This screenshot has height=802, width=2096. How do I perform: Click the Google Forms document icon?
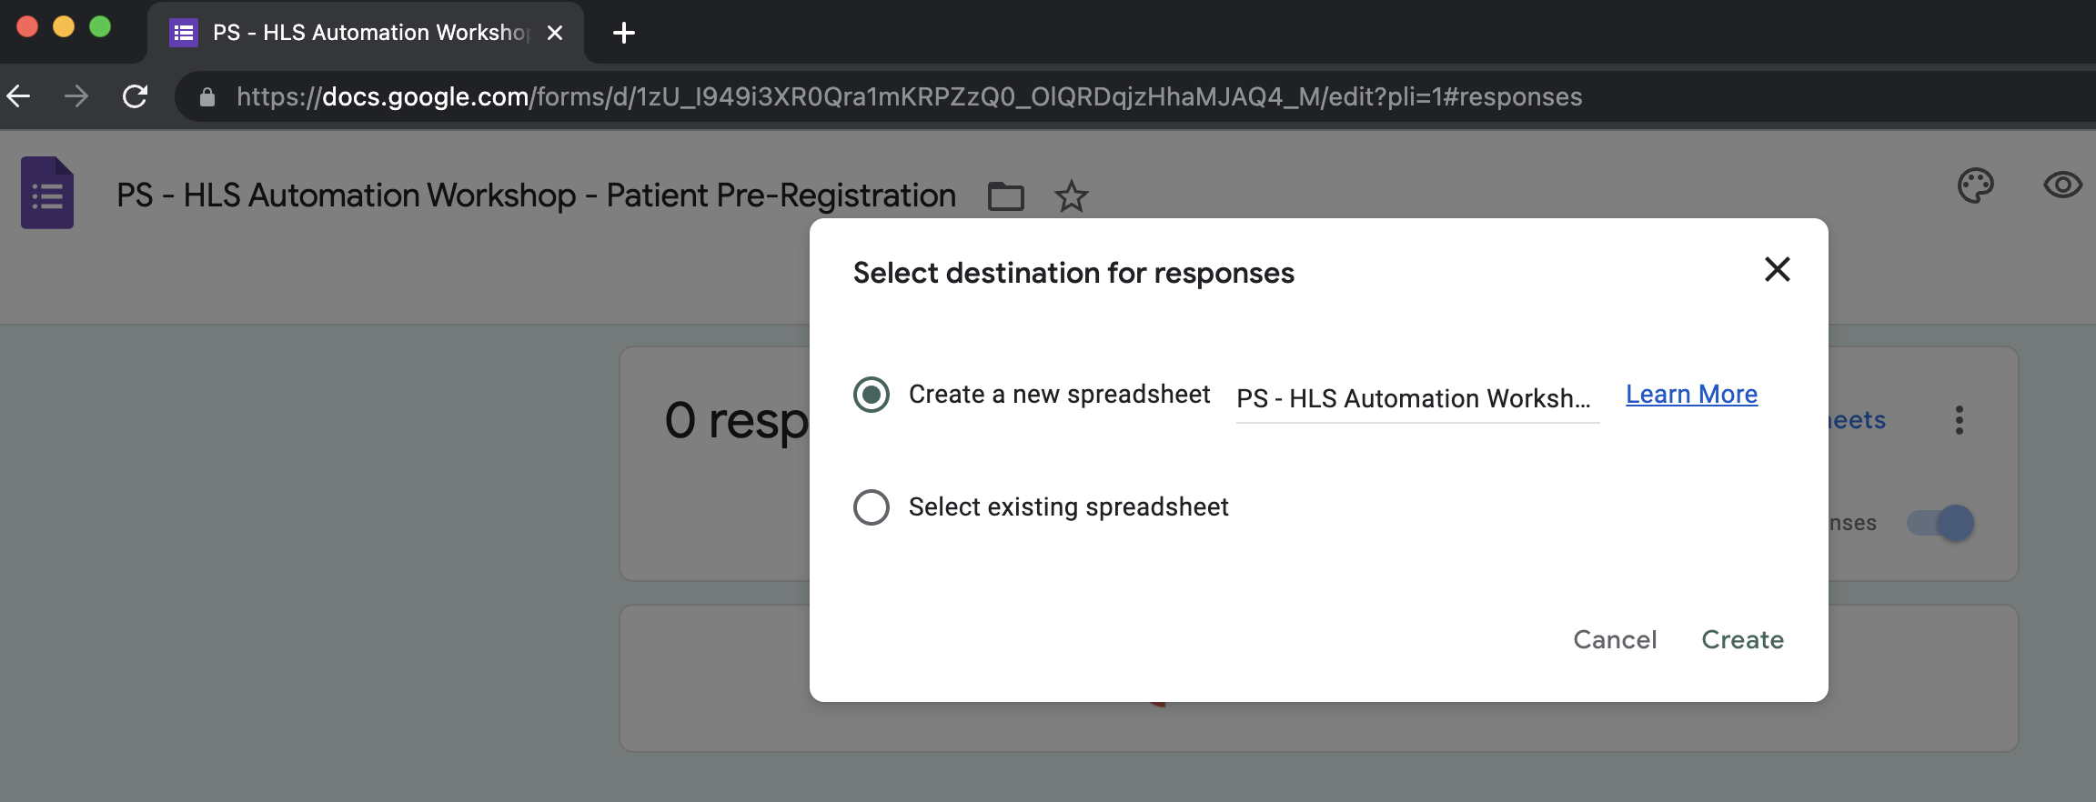pos(47,193)
